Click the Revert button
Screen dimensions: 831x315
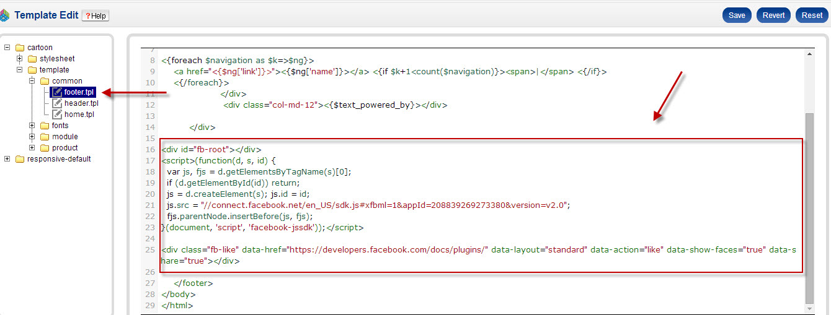tap(773, 15)
